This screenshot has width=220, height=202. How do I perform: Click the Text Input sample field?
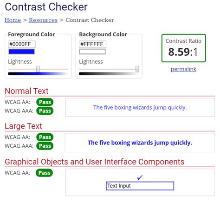140,186
